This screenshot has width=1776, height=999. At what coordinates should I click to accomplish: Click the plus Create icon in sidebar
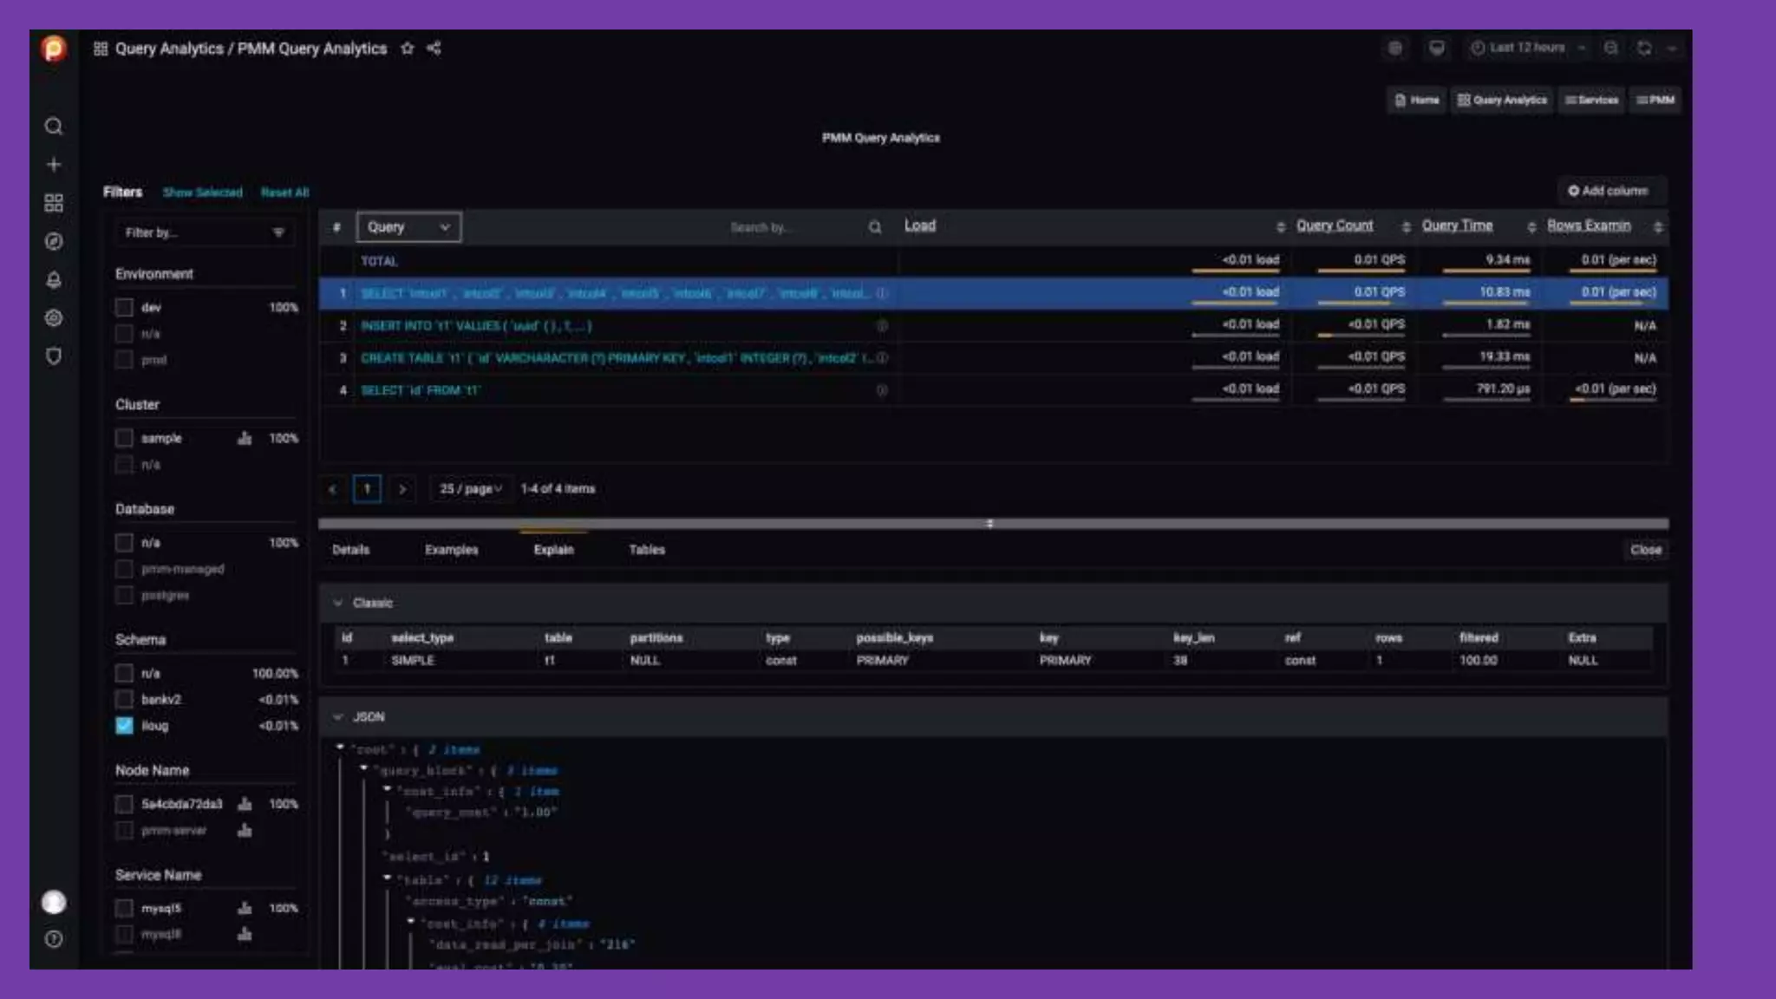click(54, 165)
